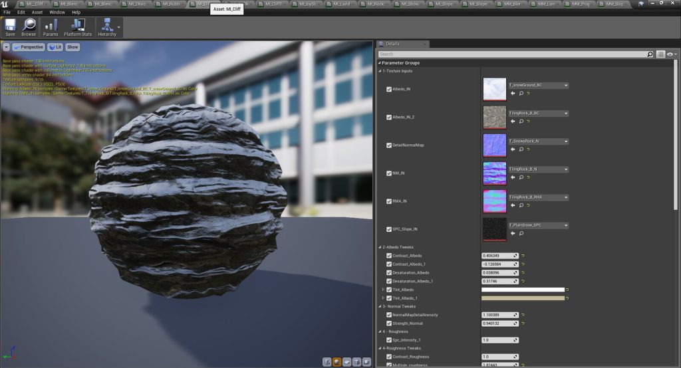Click the tan Tint_Albedo_1 color swatch
This screenshot has width=681, height=368.
[x=523, y=298]
